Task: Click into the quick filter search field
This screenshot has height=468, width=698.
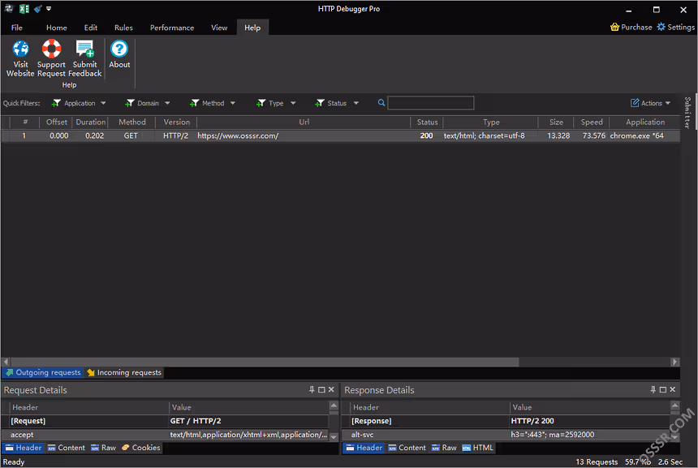Action: coord(430,103)
